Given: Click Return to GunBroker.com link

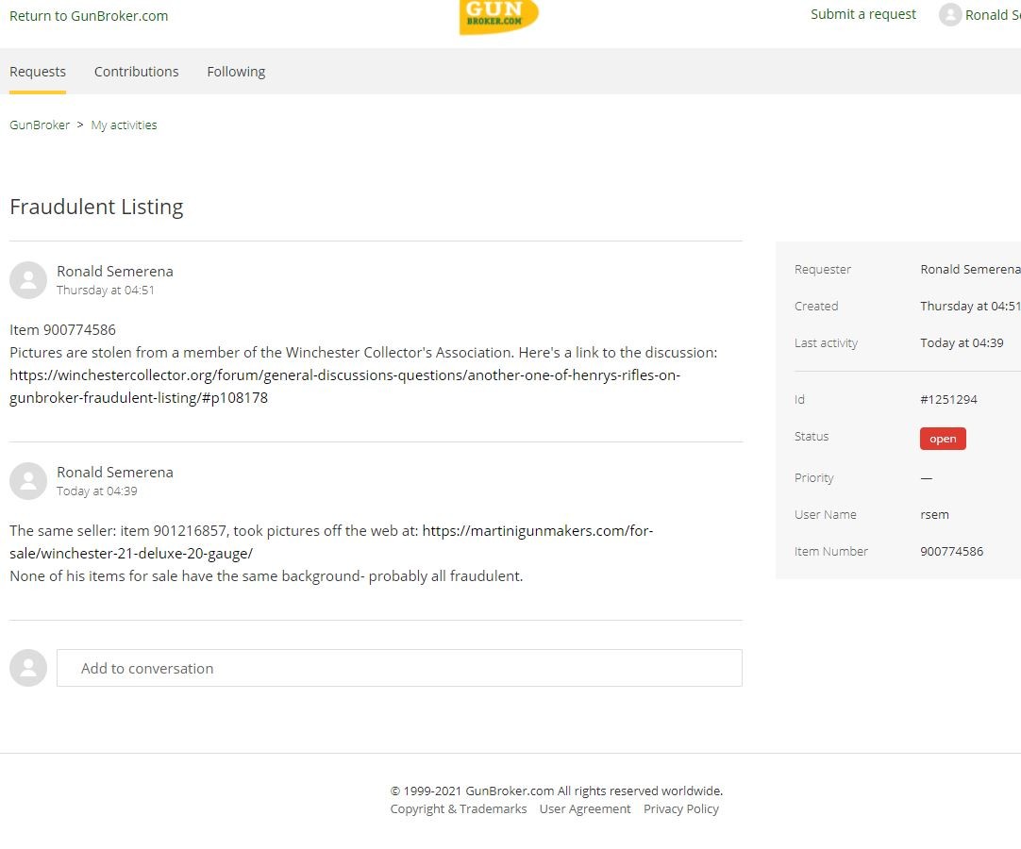Looking at the screenshot, I should click(x=89, y=16).
